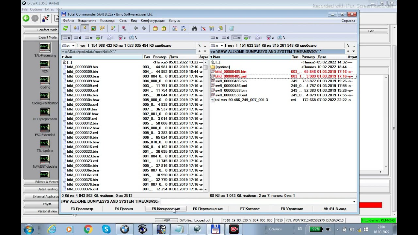Sort right panel by Размер column header
Image resolution: width=418 pixels, height=235 pixels.
tap(308, 57)
